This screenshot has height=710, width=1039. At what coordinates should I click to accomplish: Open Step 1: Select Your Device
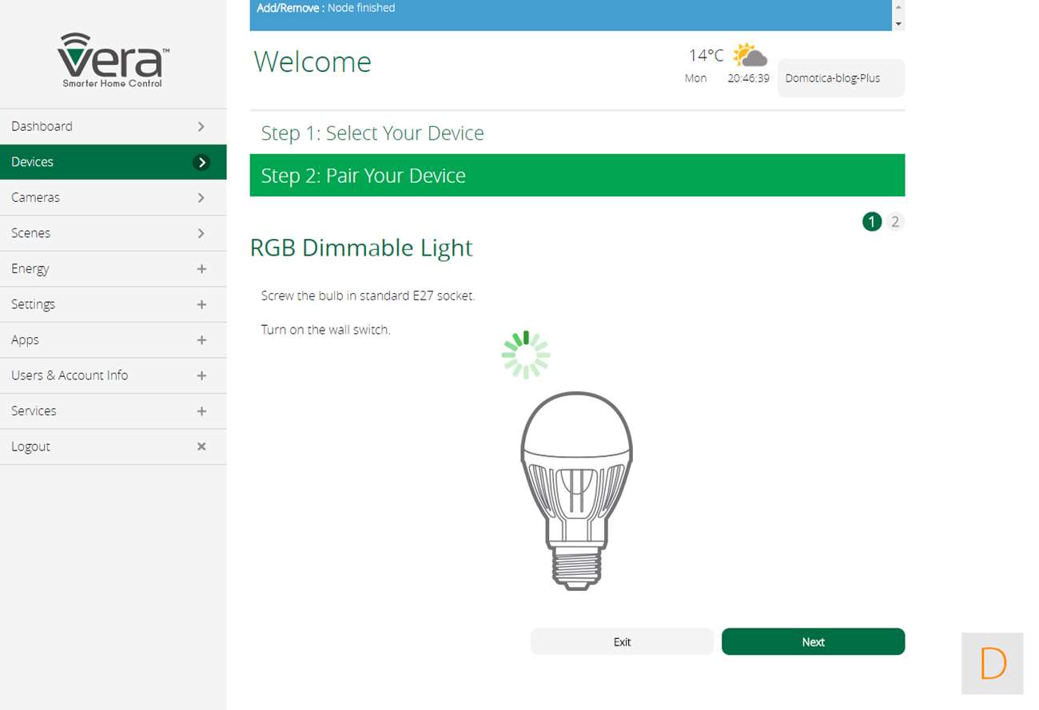coord(372,133)
